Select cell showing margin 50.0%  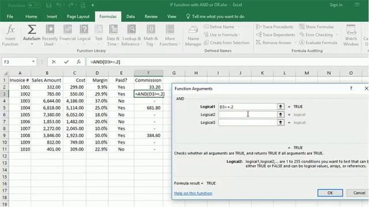tap(97, 136)
